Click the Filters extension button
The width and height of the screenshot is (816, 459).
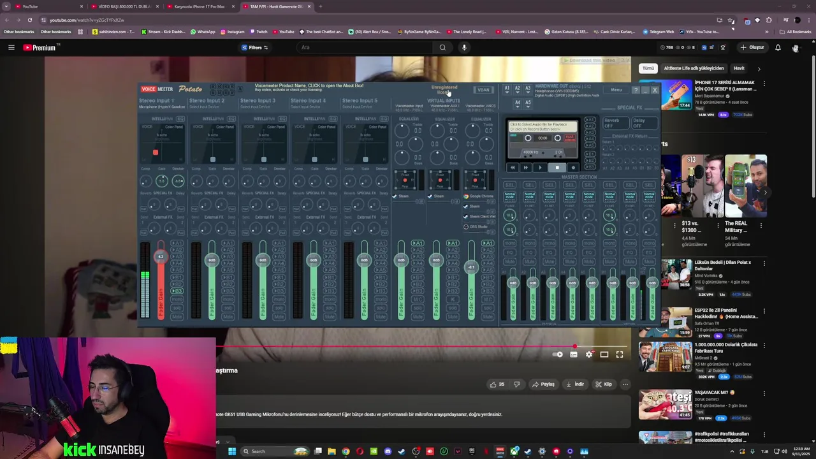click(x=255, y=47)
